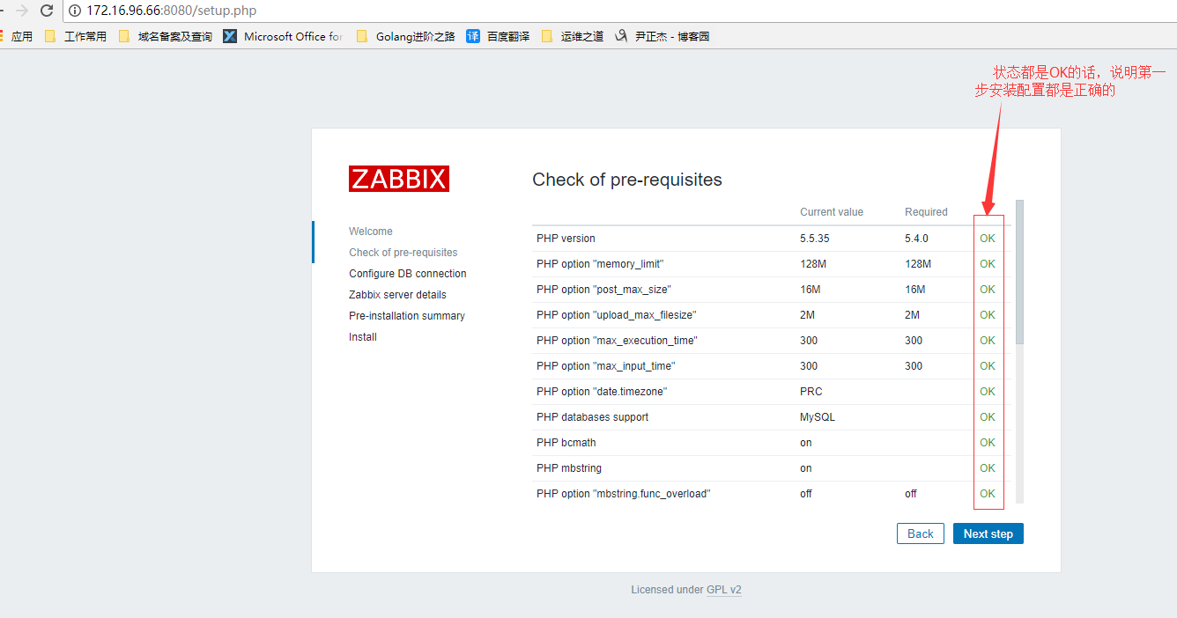Open the GPL v2 license link
1177x618 pixels.
click(724, 590)
